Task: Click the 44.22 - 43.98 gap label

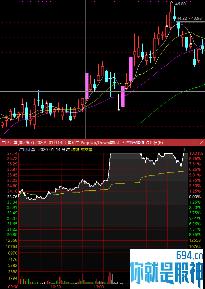Action: [189, 18]
